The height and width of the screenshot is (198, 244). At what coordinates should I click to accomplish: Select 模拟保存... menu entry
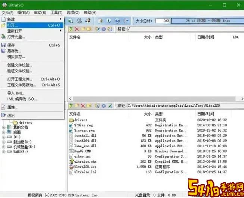[32, 57]
